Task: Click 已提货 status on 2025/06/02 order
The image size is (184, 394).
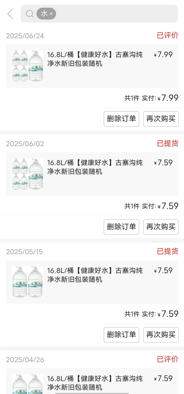Action: [x=168, y=143]
